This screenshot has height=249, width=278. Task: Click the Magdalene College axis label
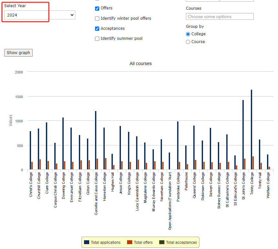(x=145, y=187)
